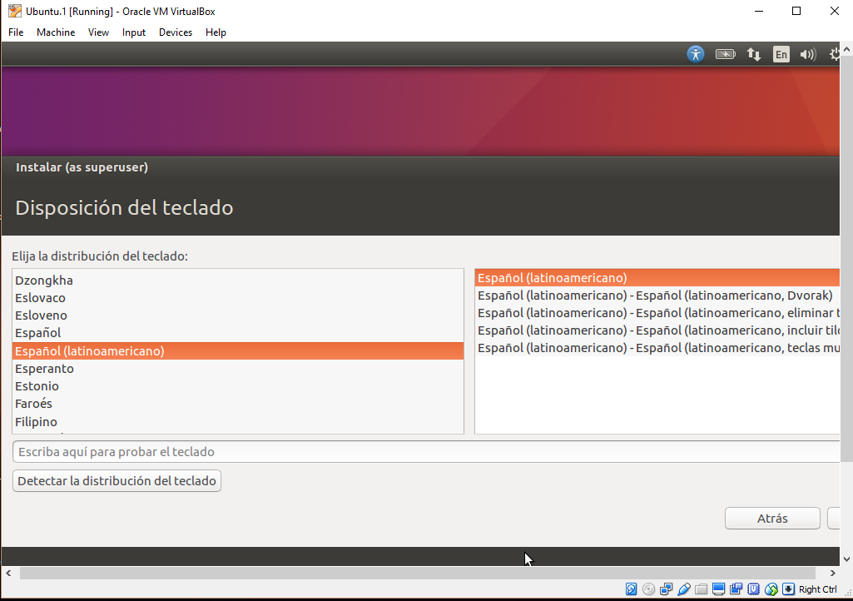Click the display status icon in VirtualBox
The image size is (853, 601).
(x=719, y=589)
